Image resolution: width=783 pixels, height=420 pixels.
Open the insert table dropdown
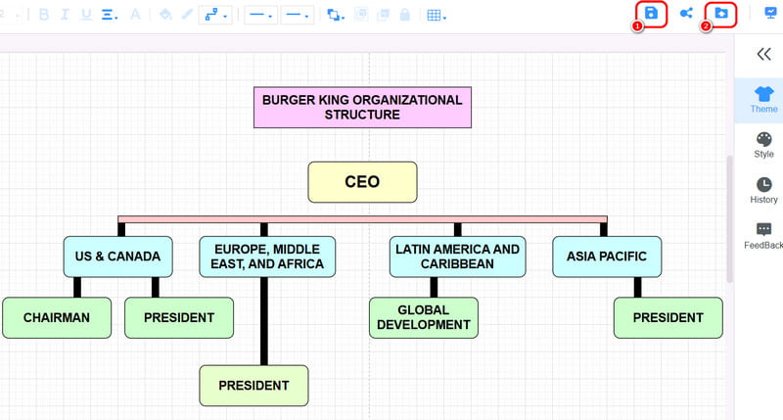pos(437,16)
